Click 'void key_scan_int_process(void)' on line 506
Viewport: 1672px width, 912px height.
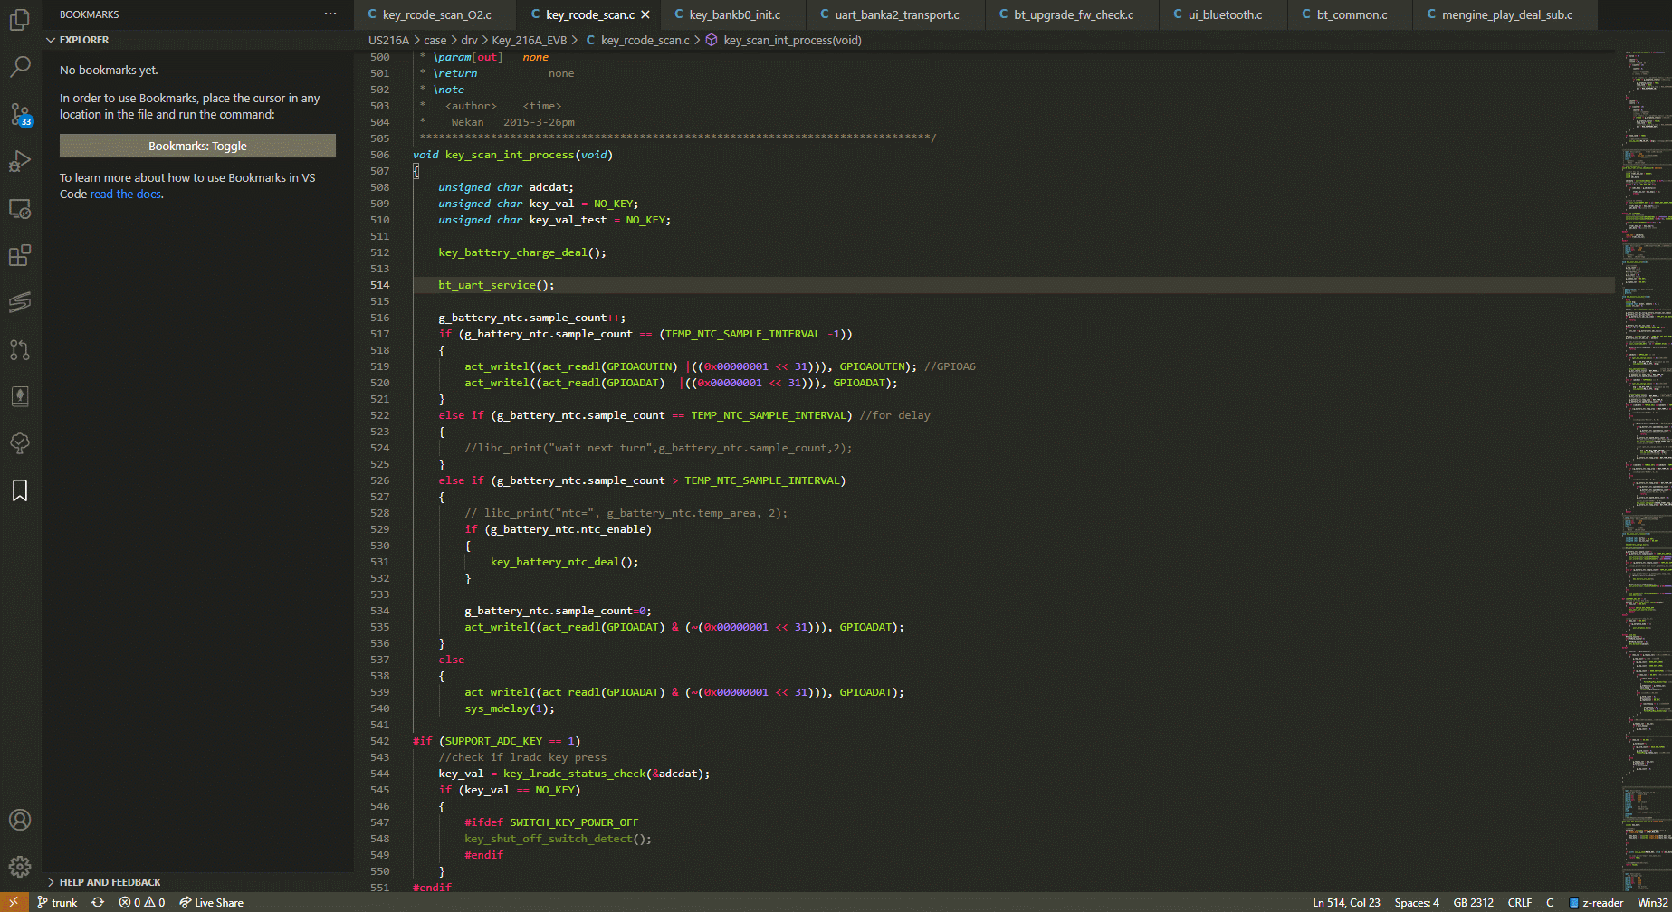click(x=512, y=155)
